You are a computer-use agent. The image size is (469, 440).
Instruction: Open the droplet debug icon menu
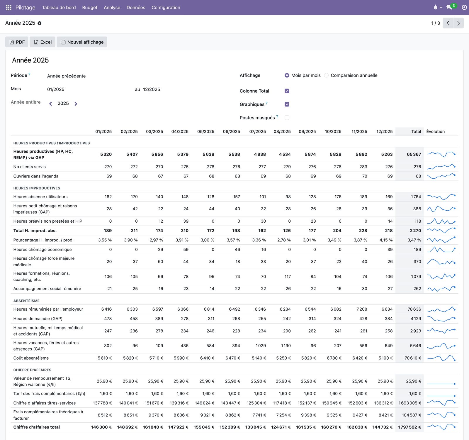coord(437,7)
